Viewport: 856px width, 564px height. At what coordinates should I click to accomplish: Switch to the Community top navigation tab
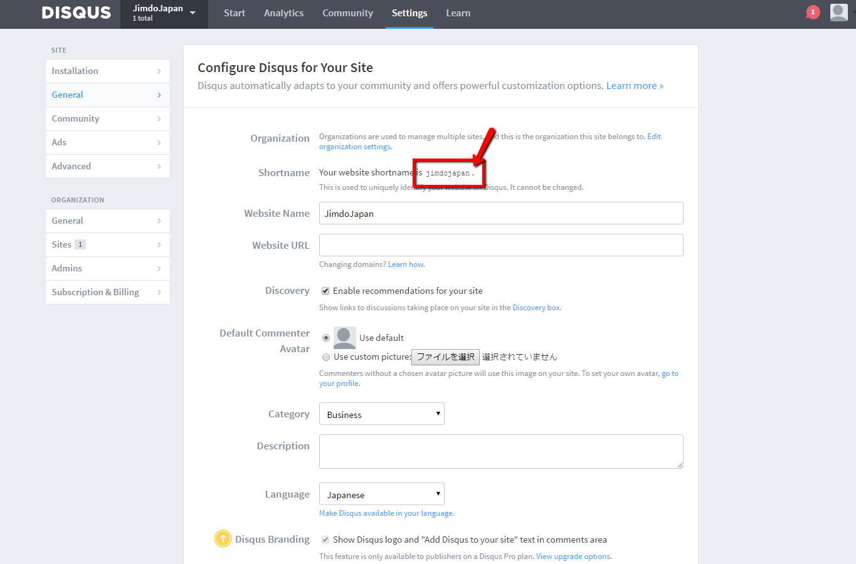[x=347, y=13]
